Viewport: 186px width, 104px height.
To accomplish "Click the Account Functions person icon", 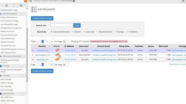I will pos(1,14).
